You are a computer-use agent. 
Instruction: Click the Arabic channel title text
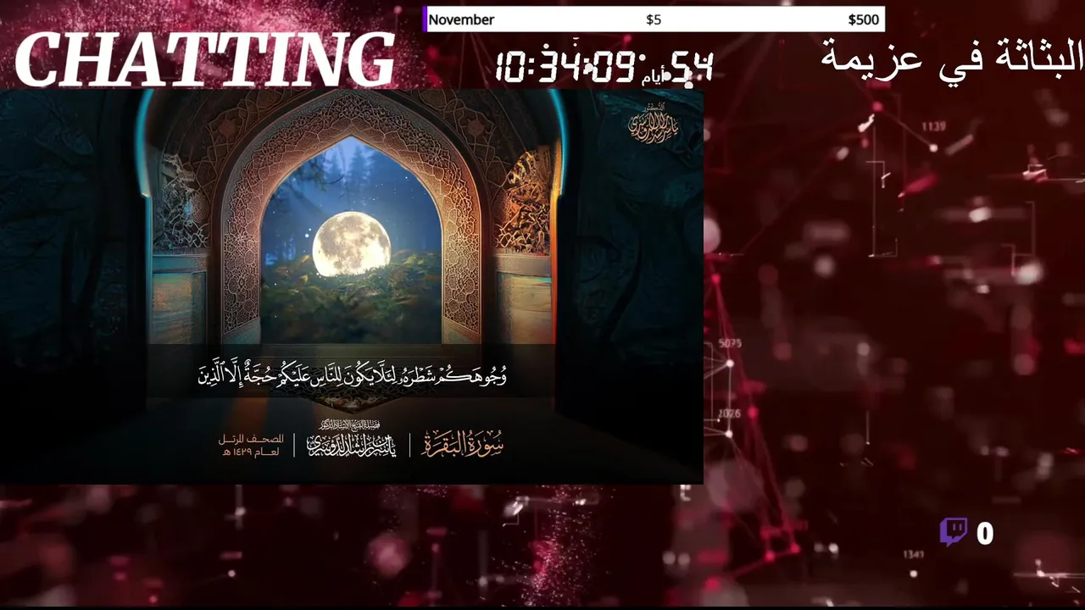pos(952,56)
